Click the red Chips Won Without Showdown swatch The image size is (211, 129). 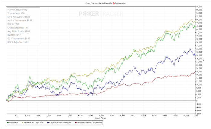point(76,123)
